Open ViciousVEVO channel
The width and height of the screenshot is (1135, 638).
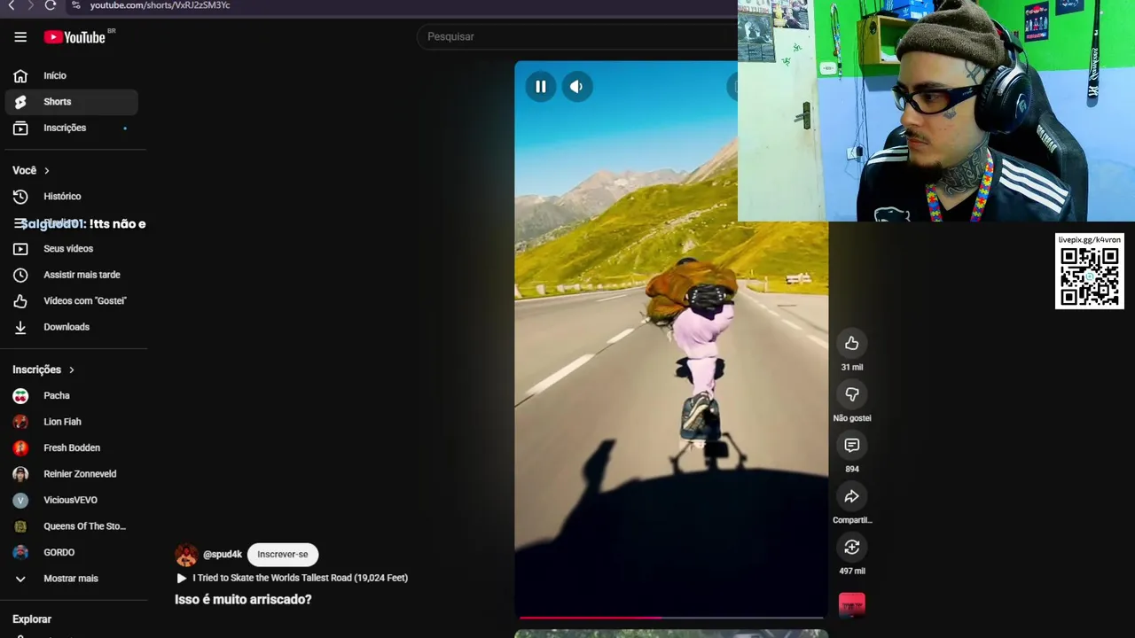[x=72, y=500]
